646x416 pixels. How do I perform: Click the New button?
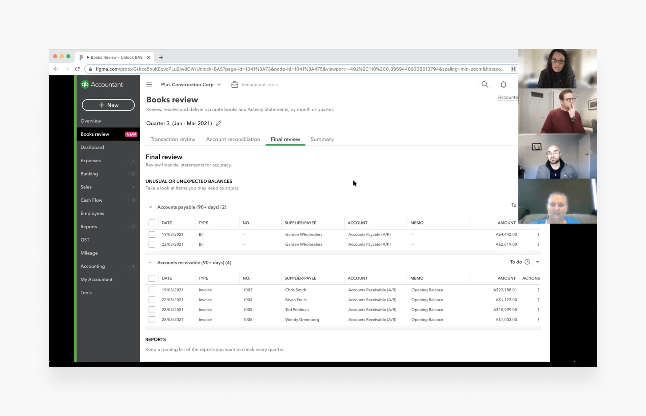[108, 105]
